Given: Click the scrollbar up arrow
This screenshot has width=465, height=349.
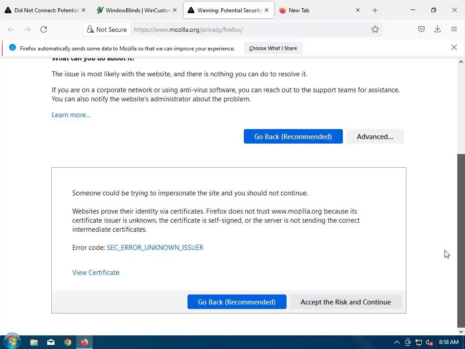Looking at the screenshot, I should [x=461, y=62].
